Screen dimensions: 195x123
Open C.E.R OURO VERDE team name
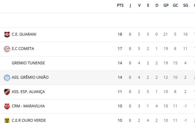28,120
